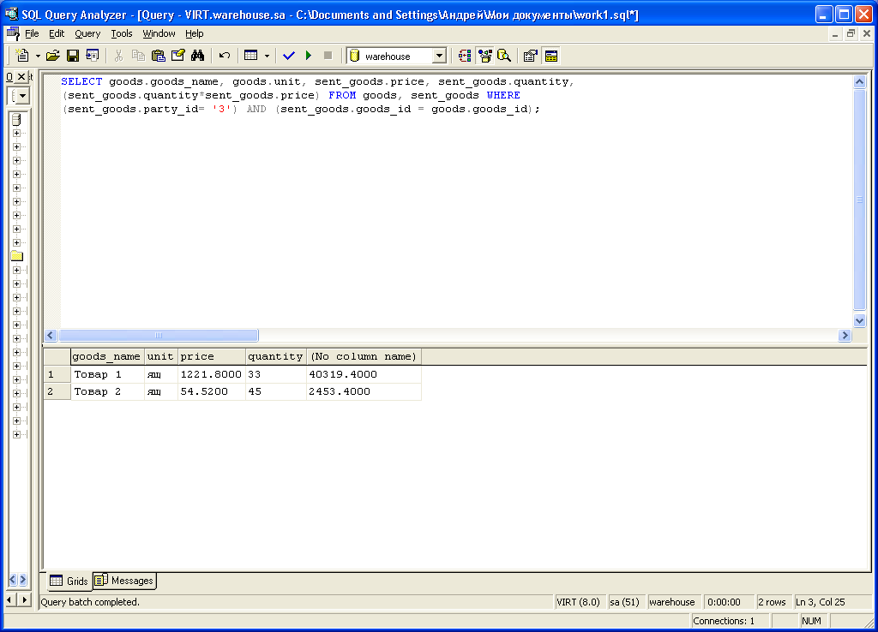Open a query file using the folder icon
Viewport: 878px width, 632px height.
53,56
